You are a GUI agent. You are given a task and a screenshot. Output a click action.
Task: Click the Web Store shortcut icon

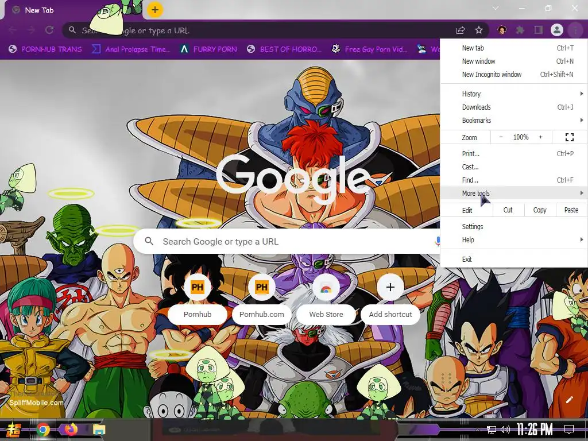click(x=326, y=288)
